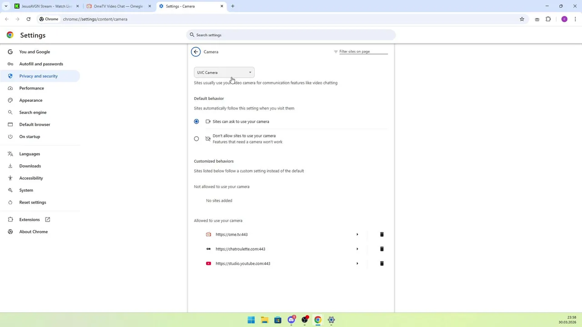Click the Accessibility person icon
The width and height of the screenshot is (582, 327).
pyautogui.click(x=10, y=178)
